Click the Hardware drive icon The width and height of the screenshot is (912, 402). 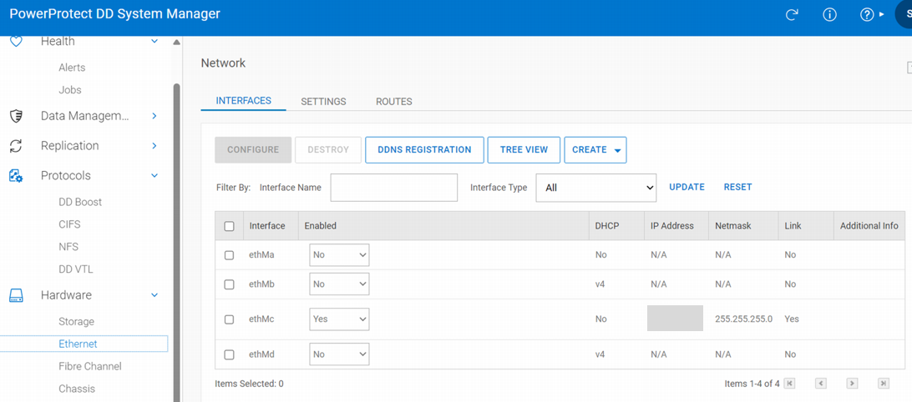click(16, 295)
